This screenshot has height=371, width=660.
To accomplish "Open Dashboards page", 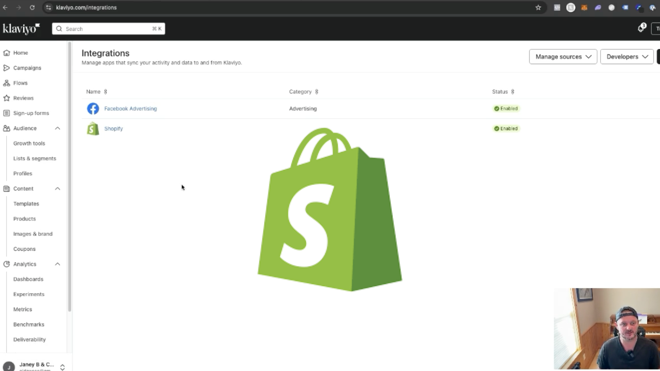I will pos(28,279).
